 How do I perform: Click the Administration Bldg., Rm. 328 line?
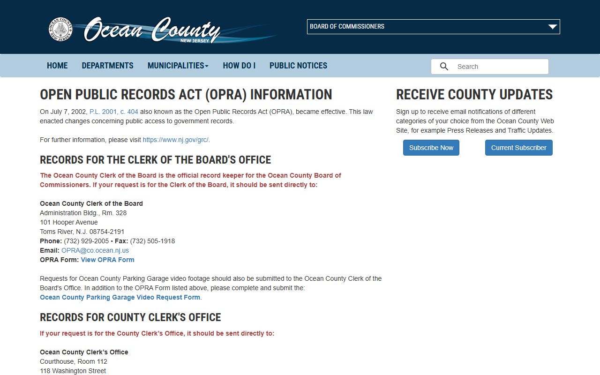point(83,213)
